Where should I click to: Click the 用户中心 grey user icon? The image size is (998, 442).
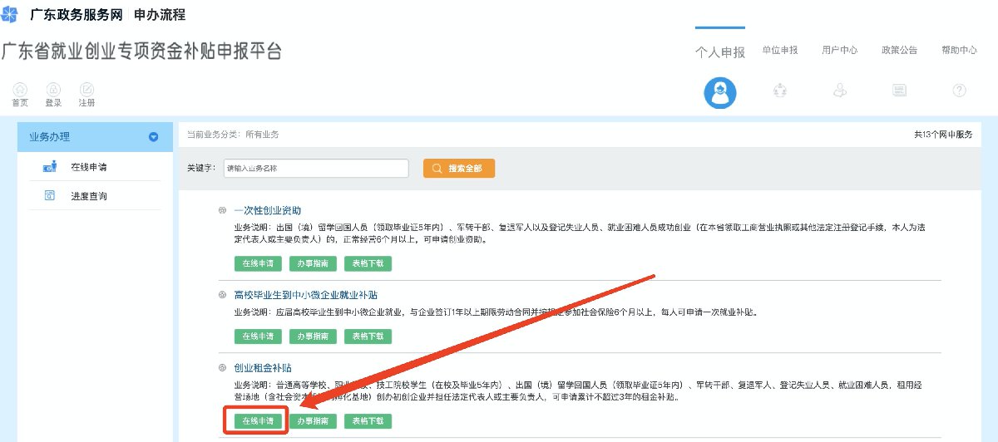[x=840, y=91]
